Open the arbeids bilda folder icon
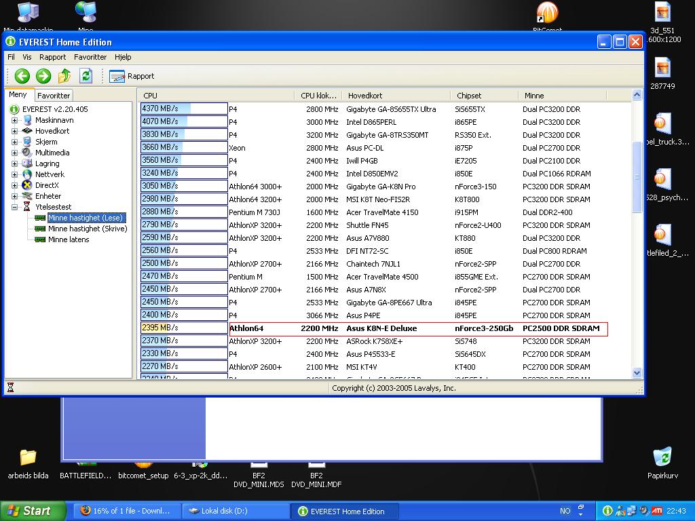Screen dimensions: 695x521 [28, 458]
